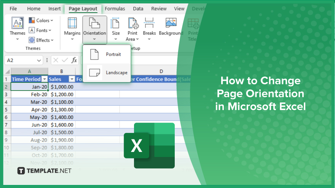Open the Time Period filter dropdown
The height and width of the screenshot is (188, 335).
(x=45, y=79)
